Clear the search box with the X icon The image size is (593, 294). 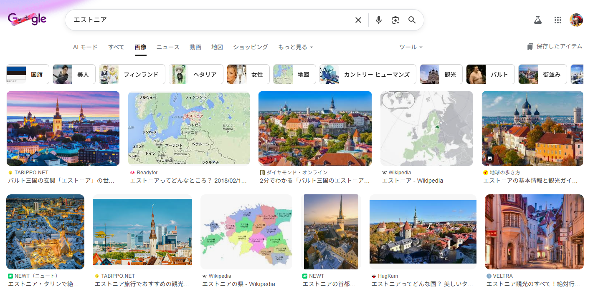point(358,20)
